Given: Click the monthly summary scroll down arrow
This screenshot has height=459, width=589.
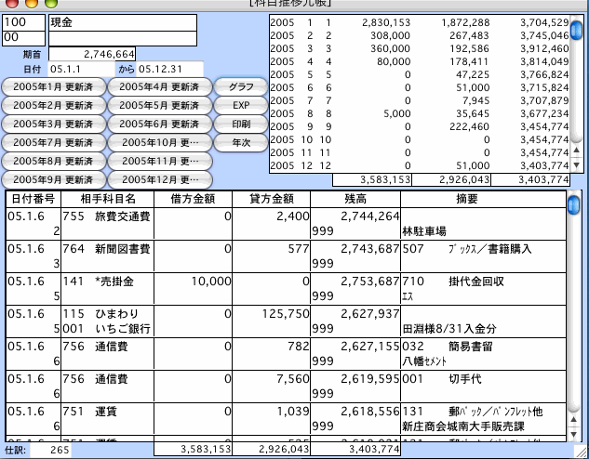Looking at the screenshot, I should [576, 164].
